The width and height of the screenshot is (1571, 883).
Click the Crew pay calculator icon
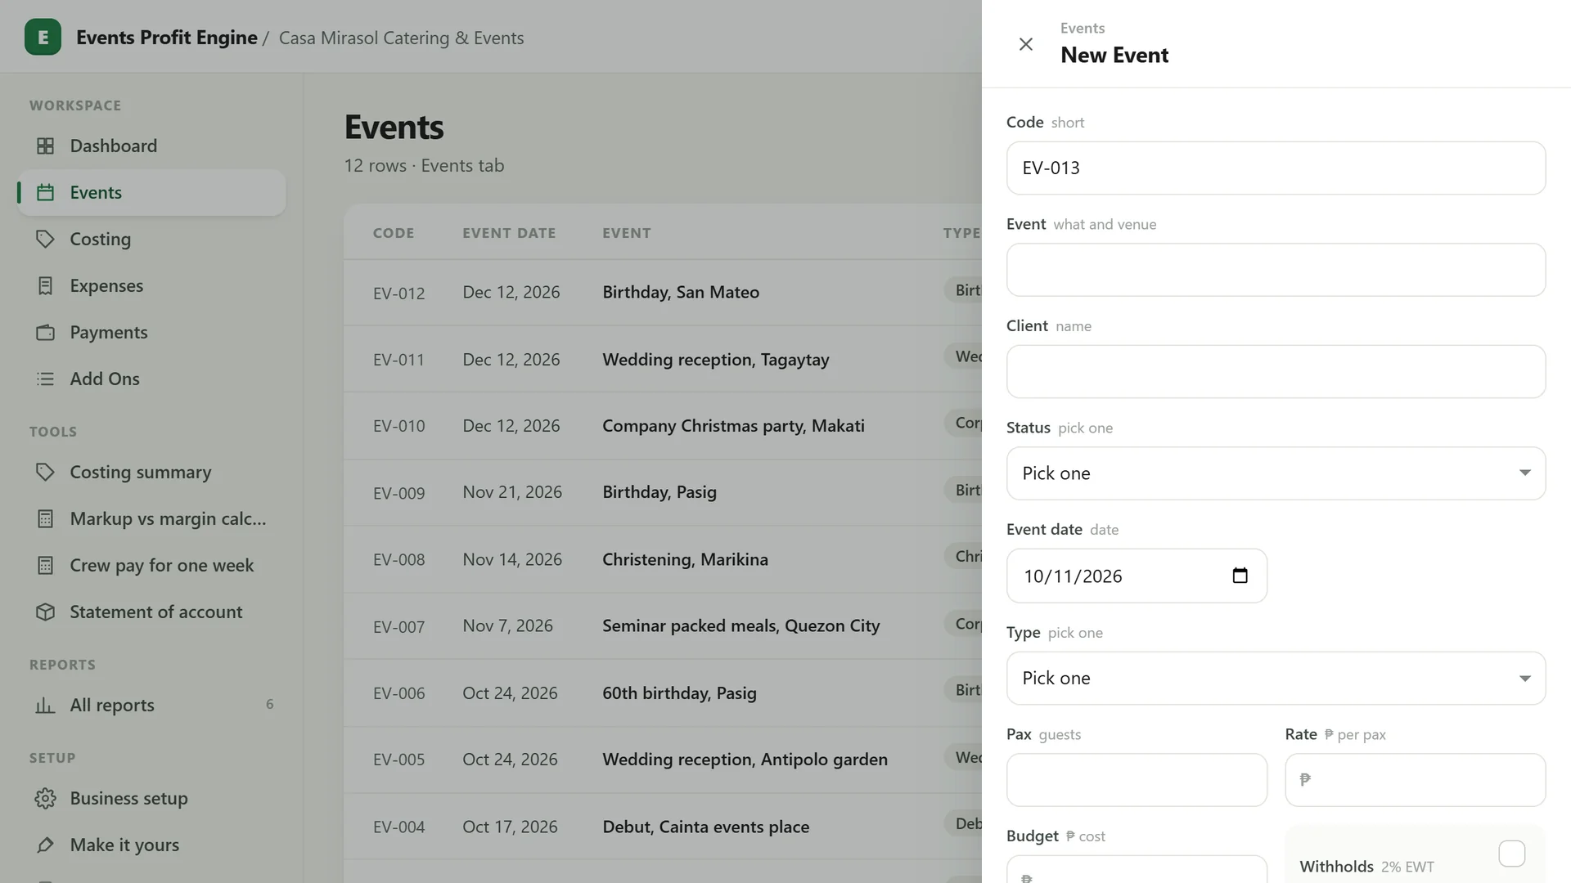click(x=46, y=565)
